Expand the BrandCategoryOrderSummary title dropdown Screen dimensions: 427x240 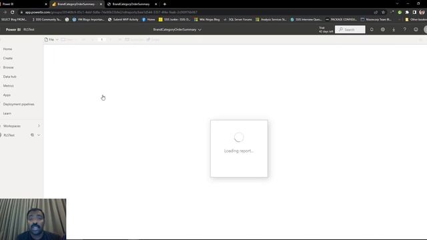pos(199,29)
